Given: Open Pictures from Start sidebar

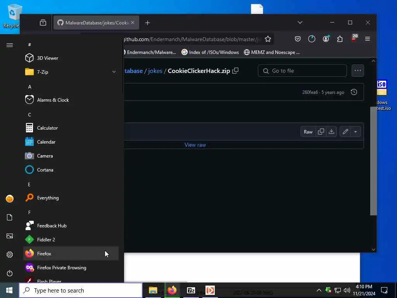Looking at the screenshot, I should click(x=10, y=236).
